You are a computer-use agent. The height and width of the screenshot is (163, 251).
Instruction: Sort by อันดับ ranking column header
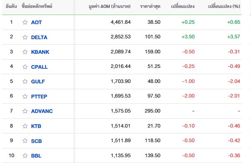[11, 6]
